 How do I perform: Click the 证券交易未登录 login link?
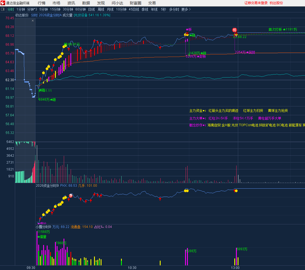pos(256,3)
